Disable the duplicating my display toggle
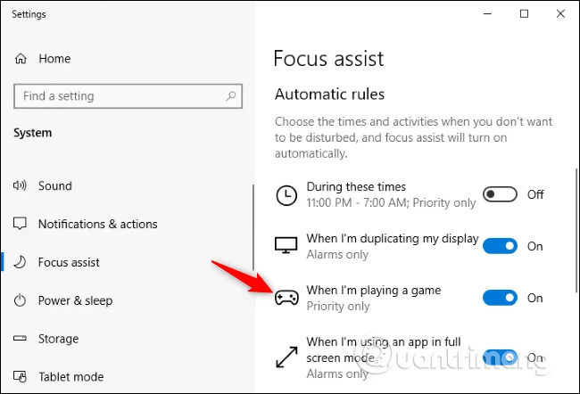This screenshot has width=580, height=394. click(500, 246)
